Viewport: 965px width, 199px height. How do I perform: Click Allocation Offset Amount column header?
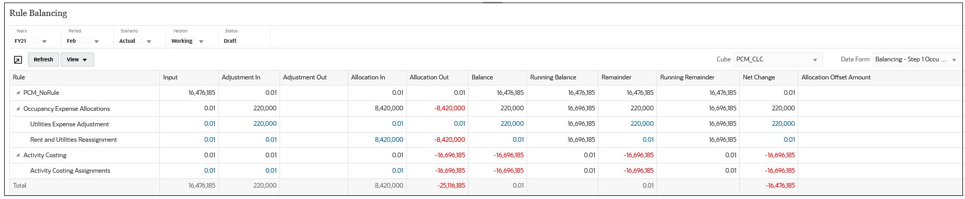tap(880, 77)
